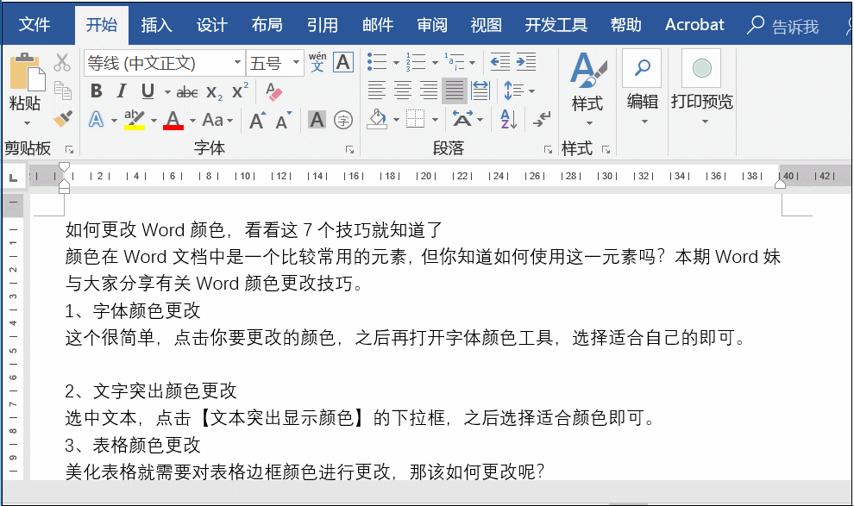Viewport: 854px width, 506px height.
Task: Insert enclosed character icon
Action: point(343,120)
